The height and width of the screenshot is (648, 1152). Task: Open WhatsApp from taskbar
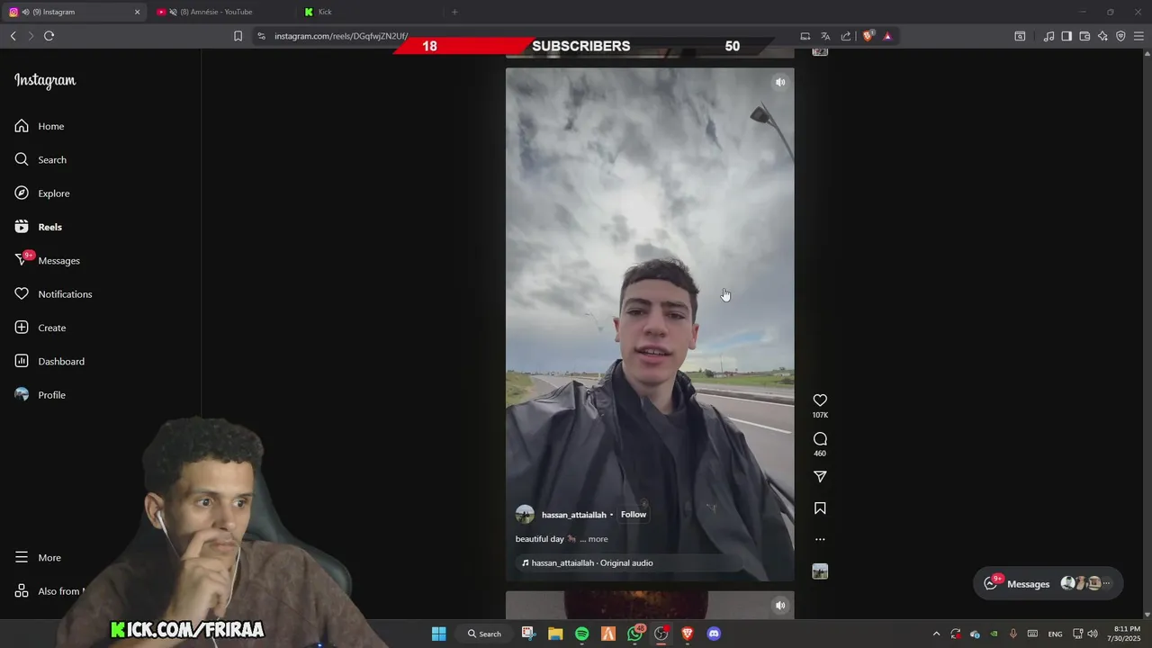click(x=635, y=634)
